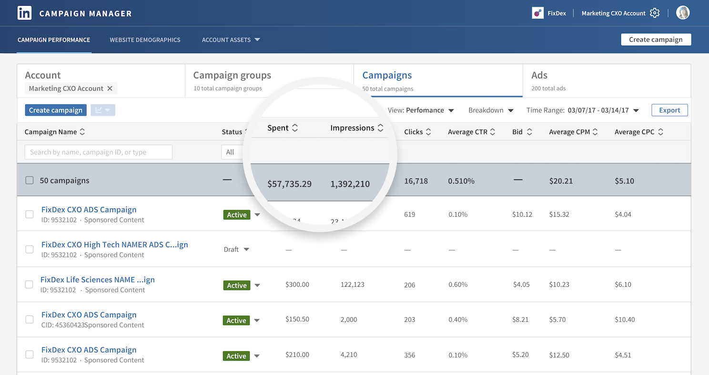Click the blue Create campaign button

pos(56,110)
